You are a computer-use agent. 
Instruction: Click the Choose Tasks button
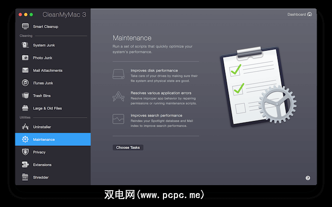pyautogui.click(x=128, y=147)
